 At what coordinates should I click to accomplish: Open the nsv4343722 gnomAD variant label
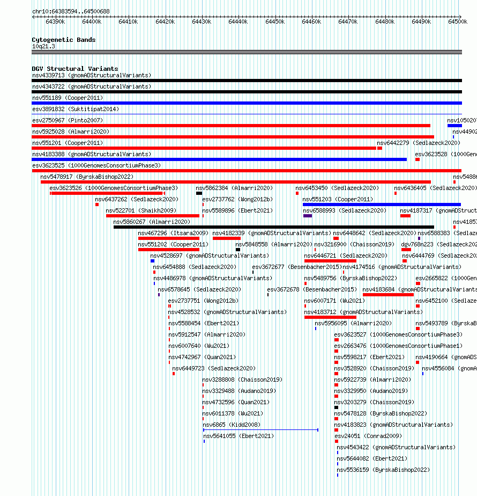click(x=92, y=86)
